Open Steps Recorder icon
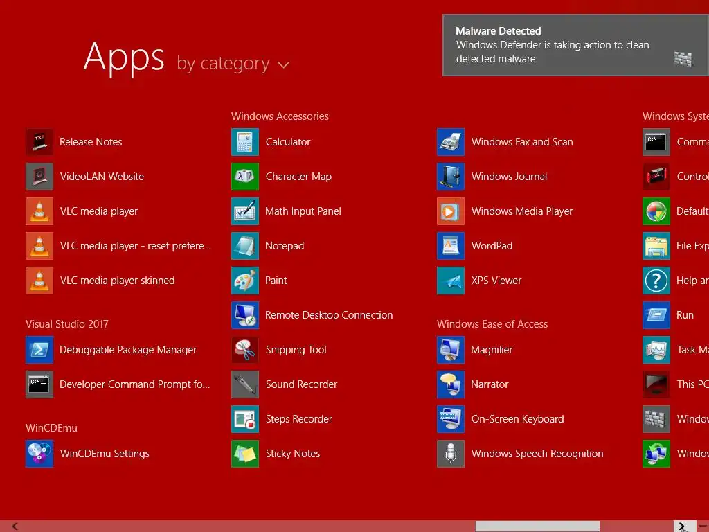 tap(245, 419)
